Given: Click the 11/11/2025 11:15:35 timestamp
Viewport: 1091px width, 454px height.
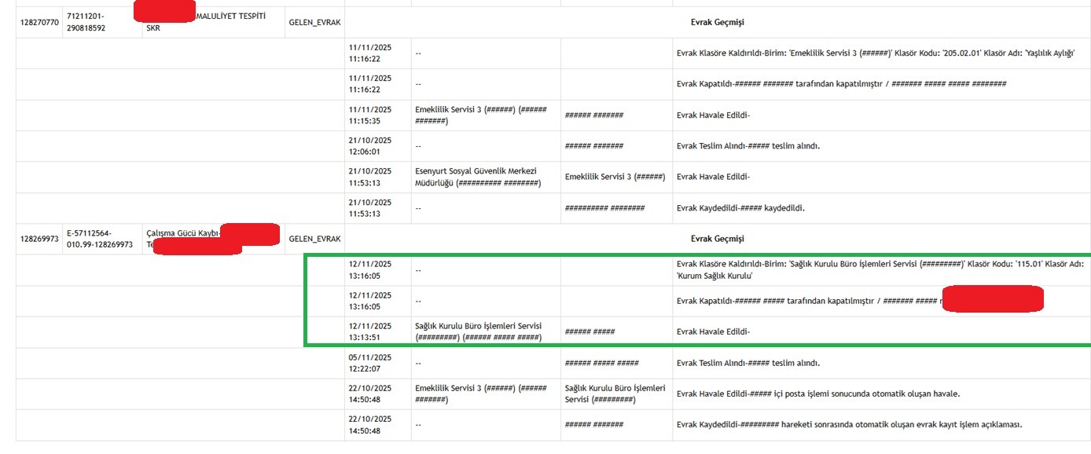Looking at the screenshot, I should (x=370, y=115).
